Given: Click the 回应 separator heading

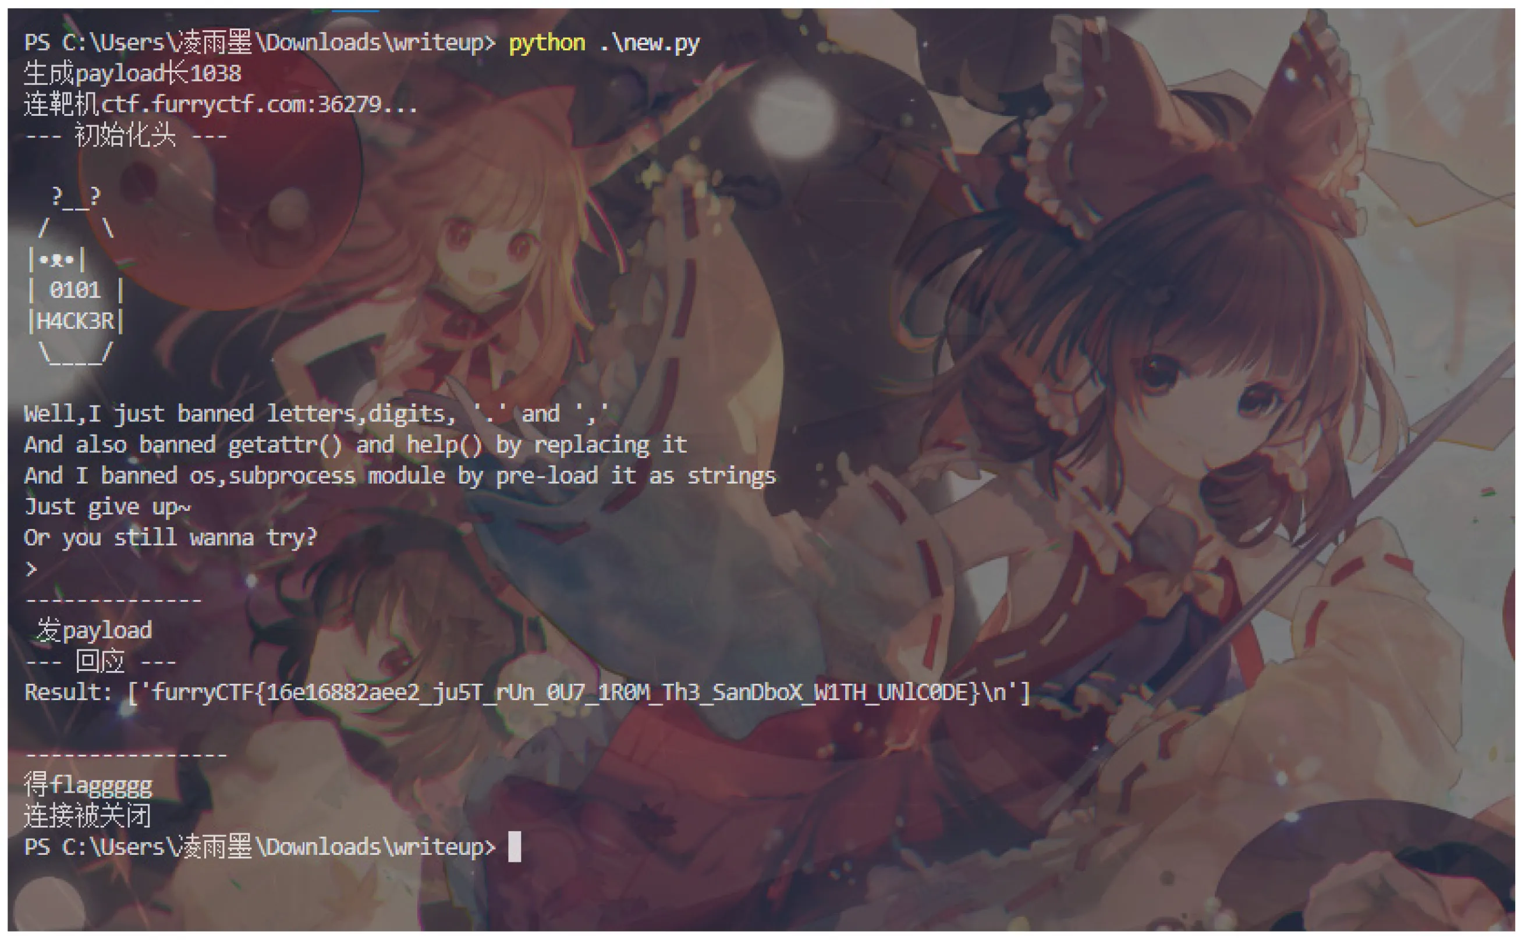Looking at the screenshot, I should 100,662.
